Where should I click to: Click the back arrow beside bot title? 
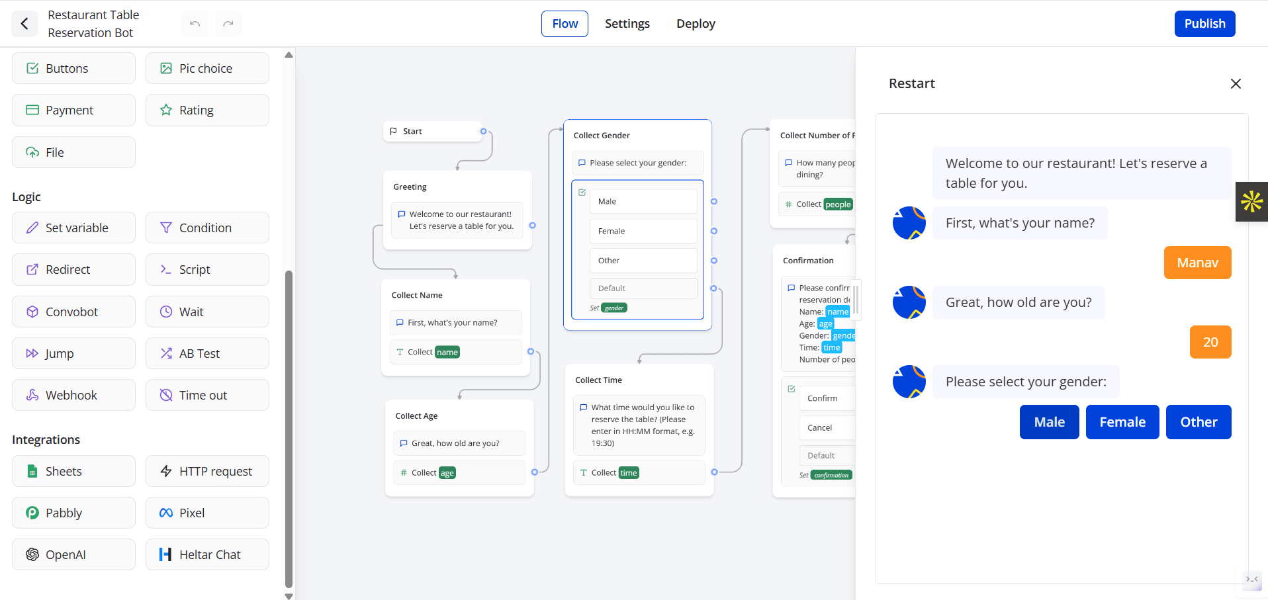click(x=24, y=24)
